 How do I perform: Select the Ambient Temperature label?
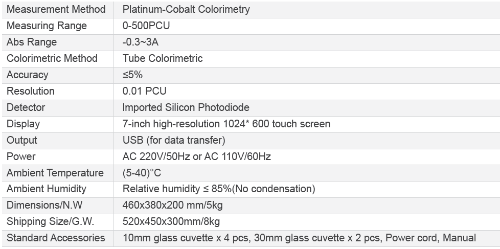point(55,173)
